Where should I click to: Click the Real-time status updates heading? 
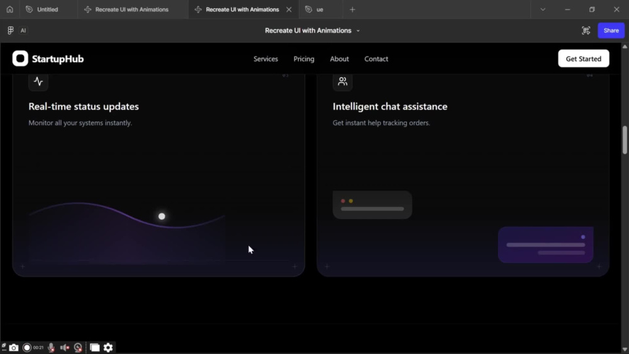[84, 106]
